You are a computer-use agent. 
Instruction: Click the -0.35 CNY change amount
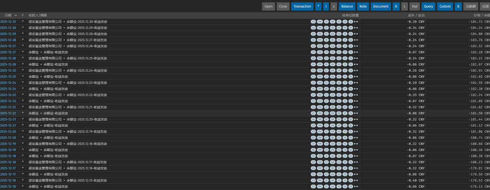(x=416, y=95)
